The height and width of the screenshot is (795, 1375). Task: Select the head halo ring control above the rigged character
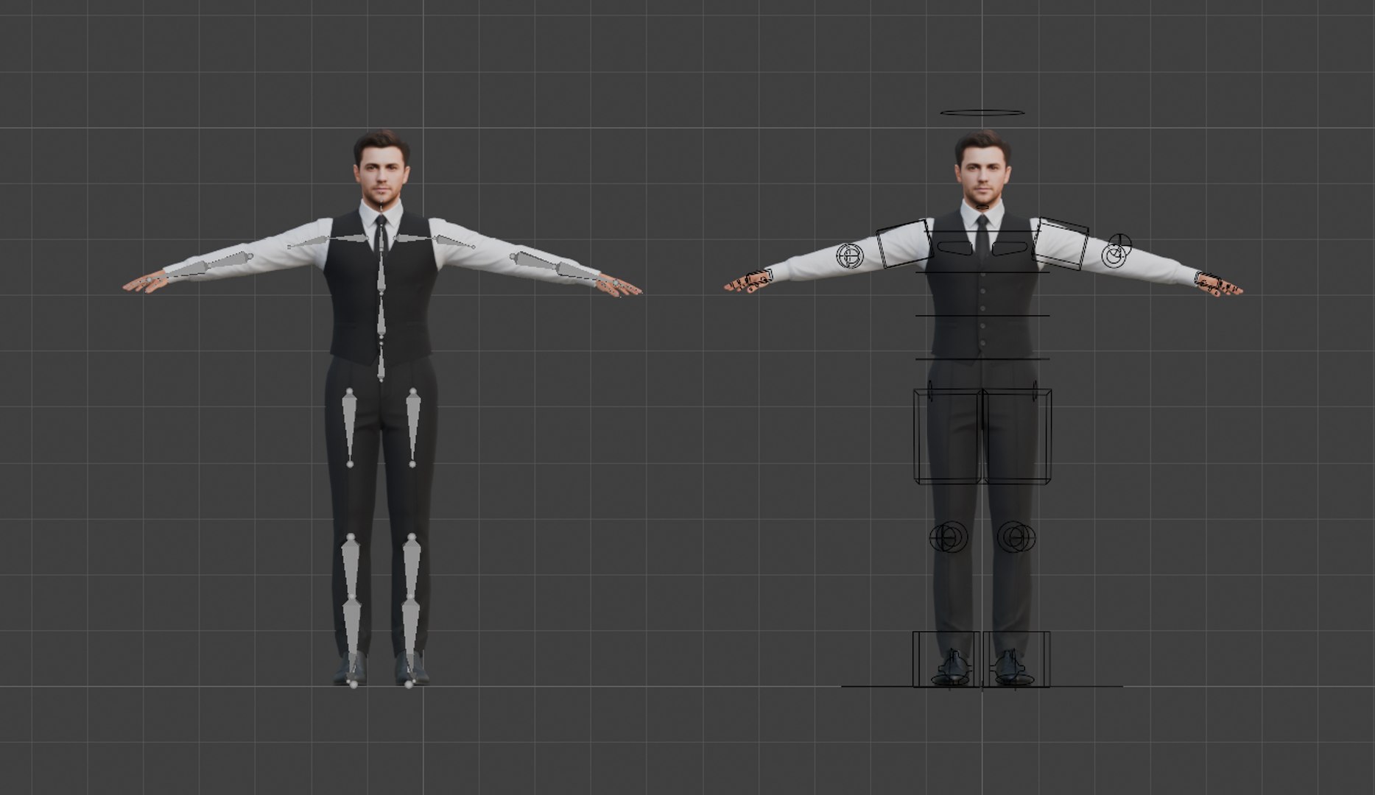click(982, 113)
